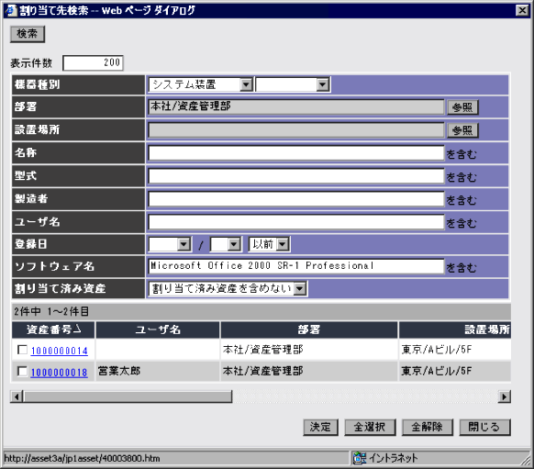Click the status bar URL text
The width and height of the screenshot is (534, 469).
(x=82, y=458)
